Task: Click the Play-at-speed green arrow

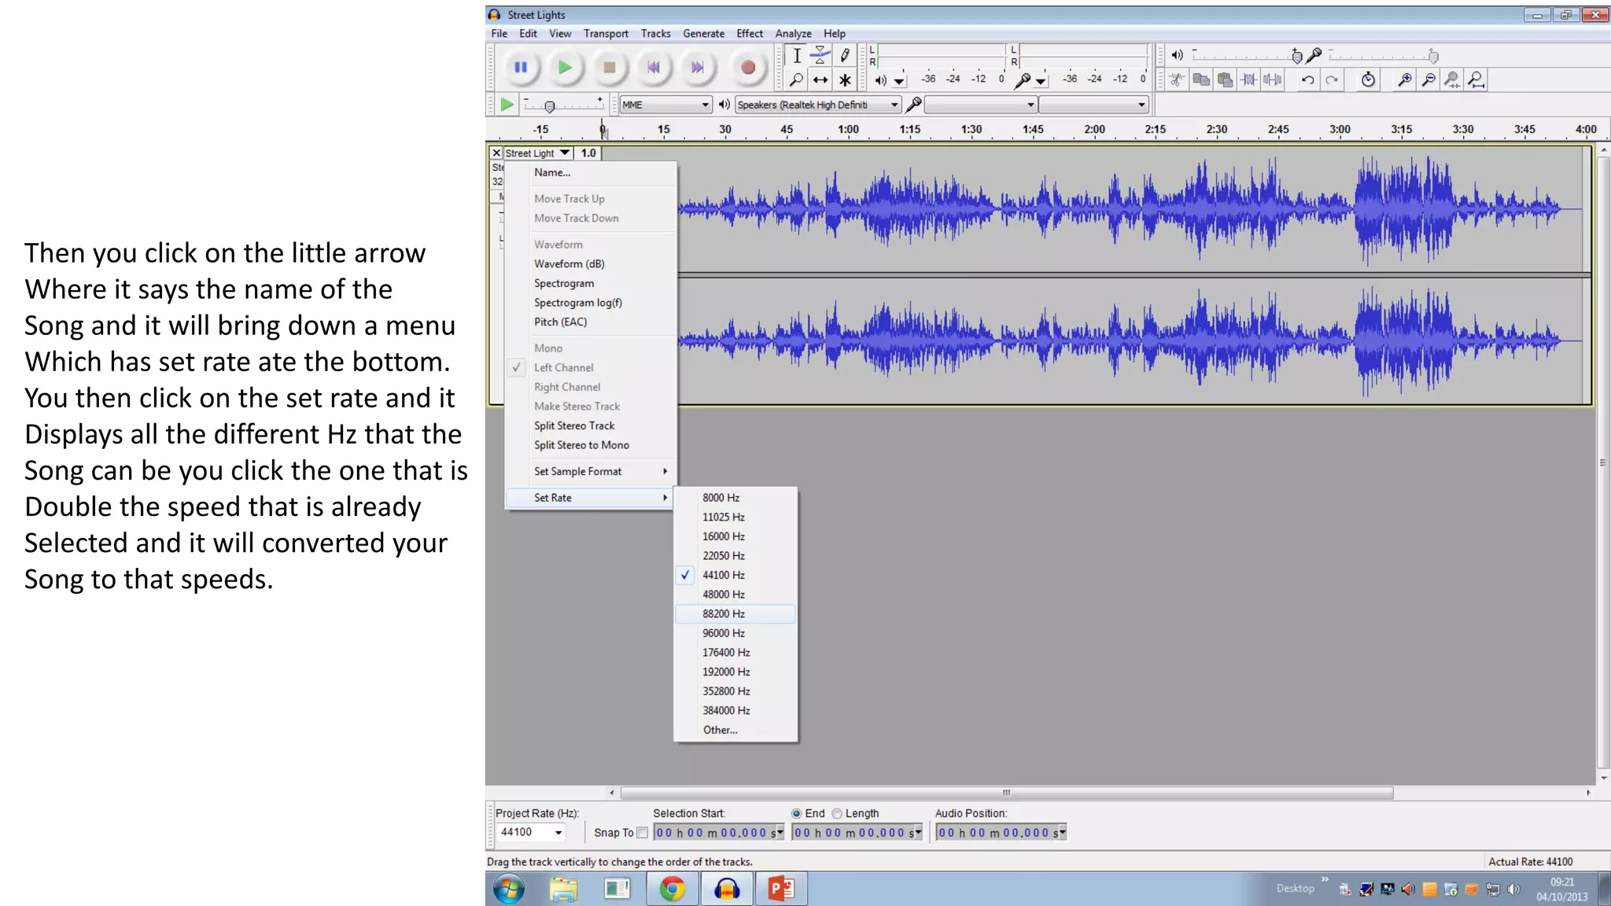Action: click(x=507, y=105)
